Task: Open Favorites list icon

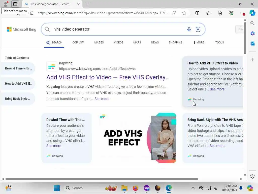Action: [208, 13]
